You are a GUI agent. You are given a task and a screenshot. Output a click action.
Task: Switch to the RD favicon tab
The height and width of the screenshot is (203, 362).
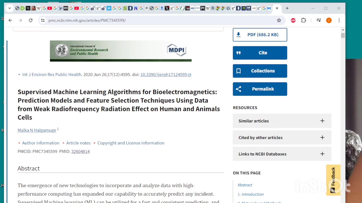pyautogui.click(x=66, y=8)
